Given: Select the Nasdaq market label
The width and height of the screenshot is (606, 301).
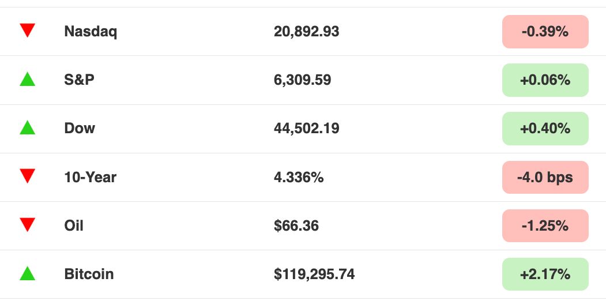Looking at the screenshot, I should (91, 32).
